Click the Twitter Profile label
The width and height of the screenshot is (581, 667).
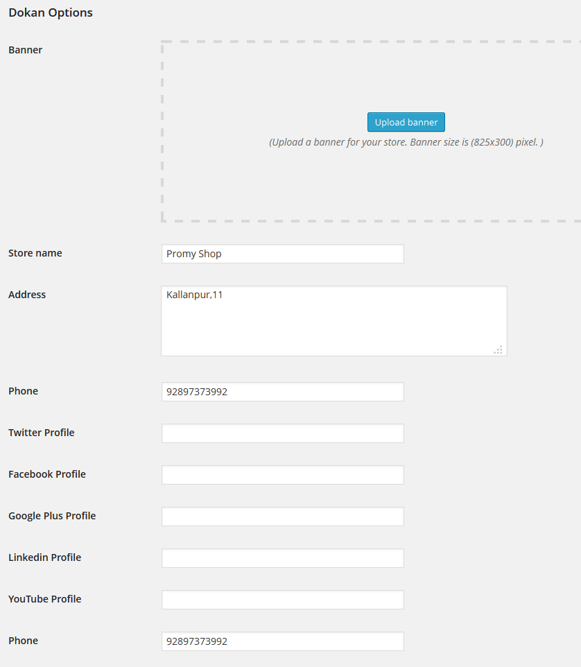pos(42,433)
